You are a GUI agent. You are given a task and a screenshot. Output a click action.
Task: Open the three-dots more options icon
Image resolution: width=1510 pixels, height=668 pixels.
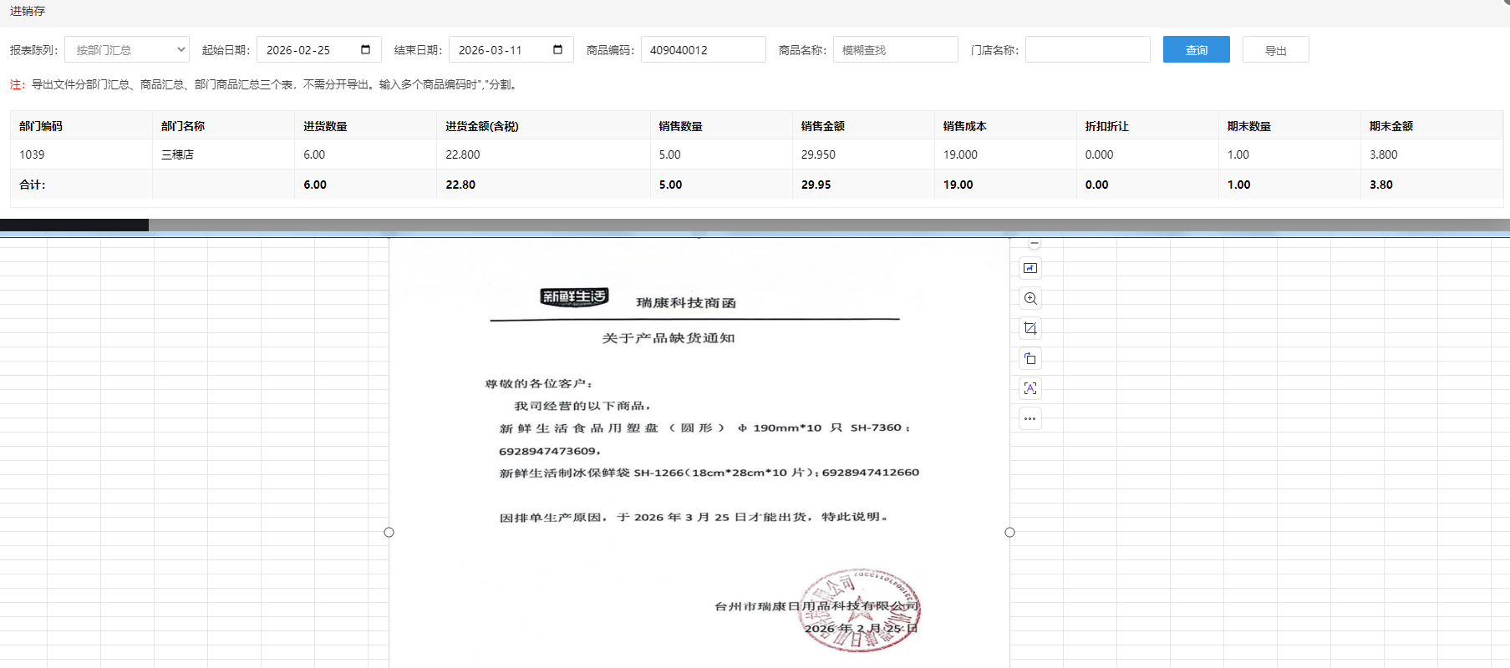1030,418
